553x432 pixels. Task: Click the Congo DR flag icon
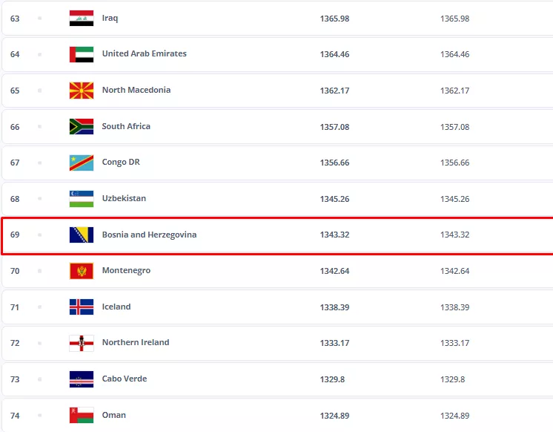point(81,163)
